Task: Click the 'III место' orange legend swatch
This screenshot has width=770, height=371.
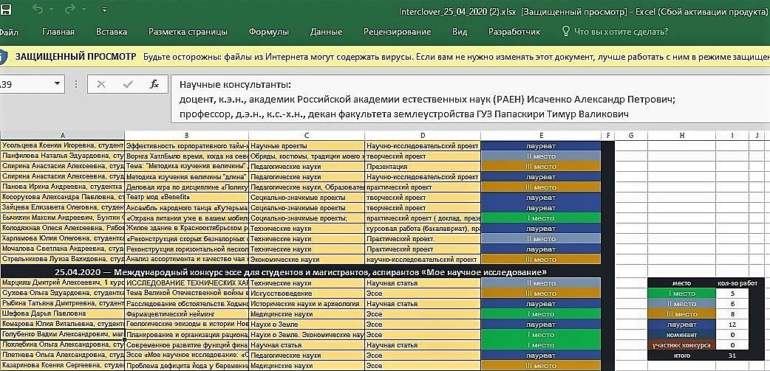Action: coord(681,313)
